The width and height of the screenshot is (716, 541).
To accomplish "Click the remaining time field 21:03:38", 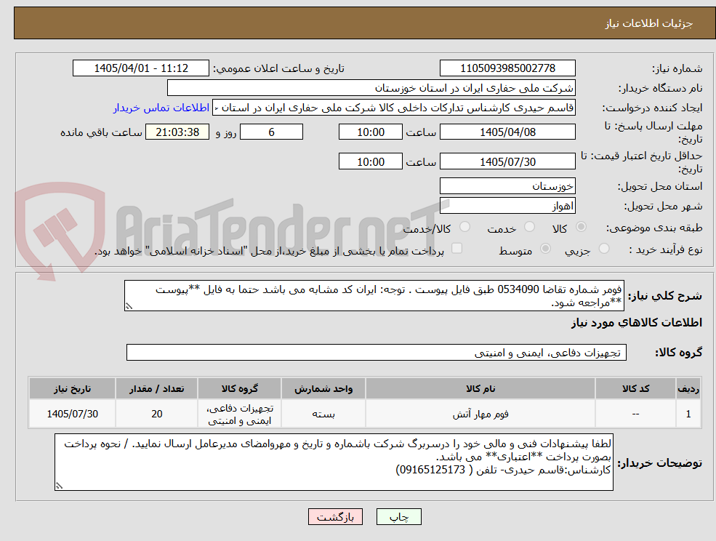I will tap(177, 132).
